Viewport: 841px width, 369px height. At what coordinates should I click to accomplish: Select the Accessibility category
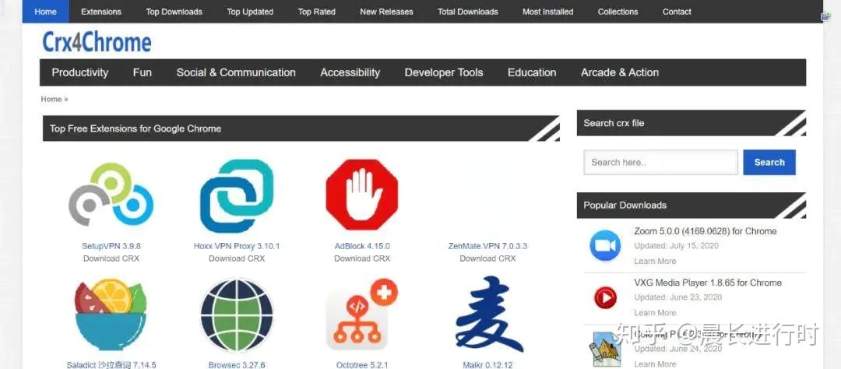(350, 72)
